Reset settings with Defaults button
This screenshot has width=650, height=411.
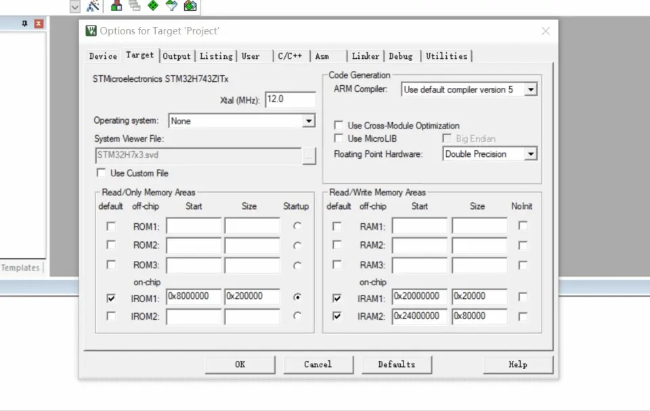click(396, 364)
